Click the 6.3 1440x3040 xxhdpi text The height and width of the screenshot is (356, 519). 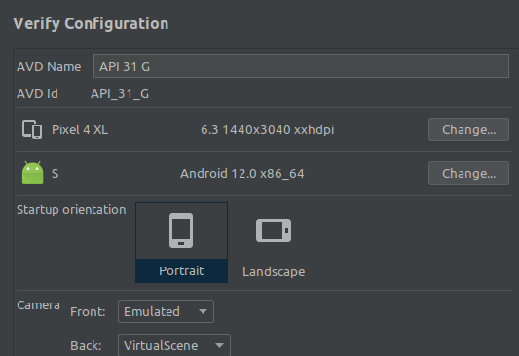point(268,130)
